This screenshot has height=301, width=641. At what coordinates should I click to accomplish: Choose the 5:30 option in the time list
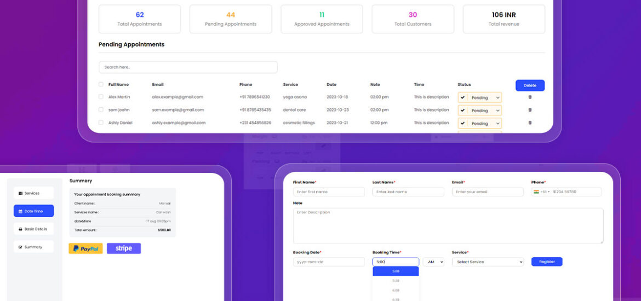pyautogui.click(x=396, y=281)
